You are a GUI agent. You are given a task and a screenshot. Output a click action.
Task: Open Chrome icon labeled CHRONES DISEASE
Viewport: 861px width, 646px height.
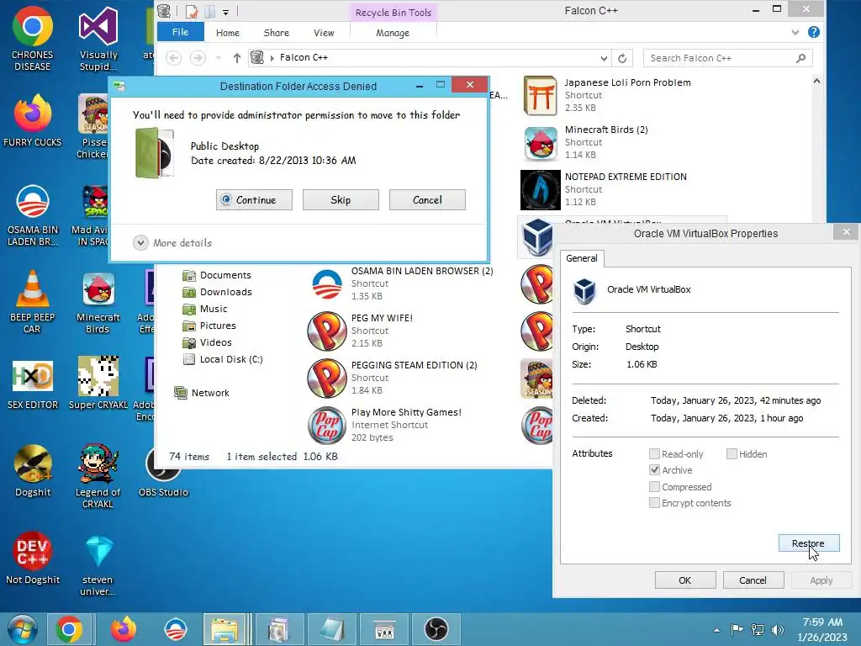tap(33, 39)
